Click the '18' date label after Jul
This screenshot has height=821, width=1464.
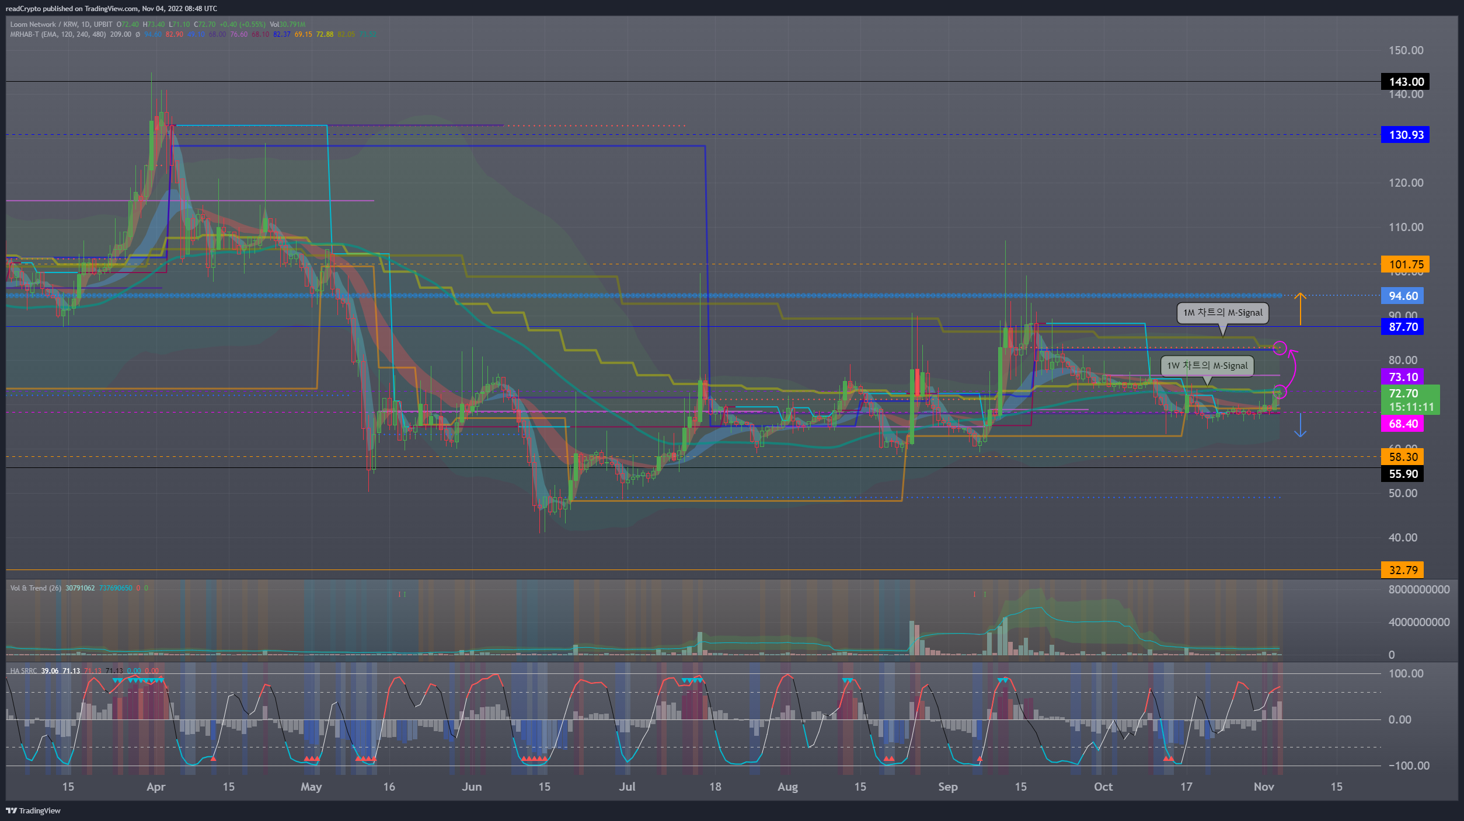[715, 787]
